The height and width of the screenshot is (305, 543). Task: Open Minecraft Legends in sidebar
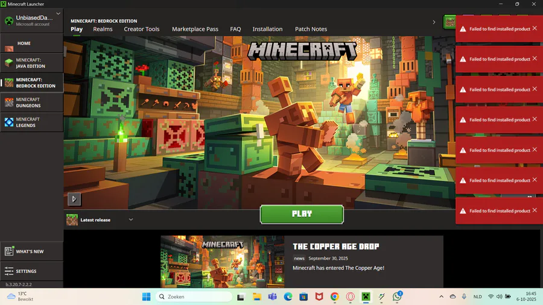pos(31,122)
